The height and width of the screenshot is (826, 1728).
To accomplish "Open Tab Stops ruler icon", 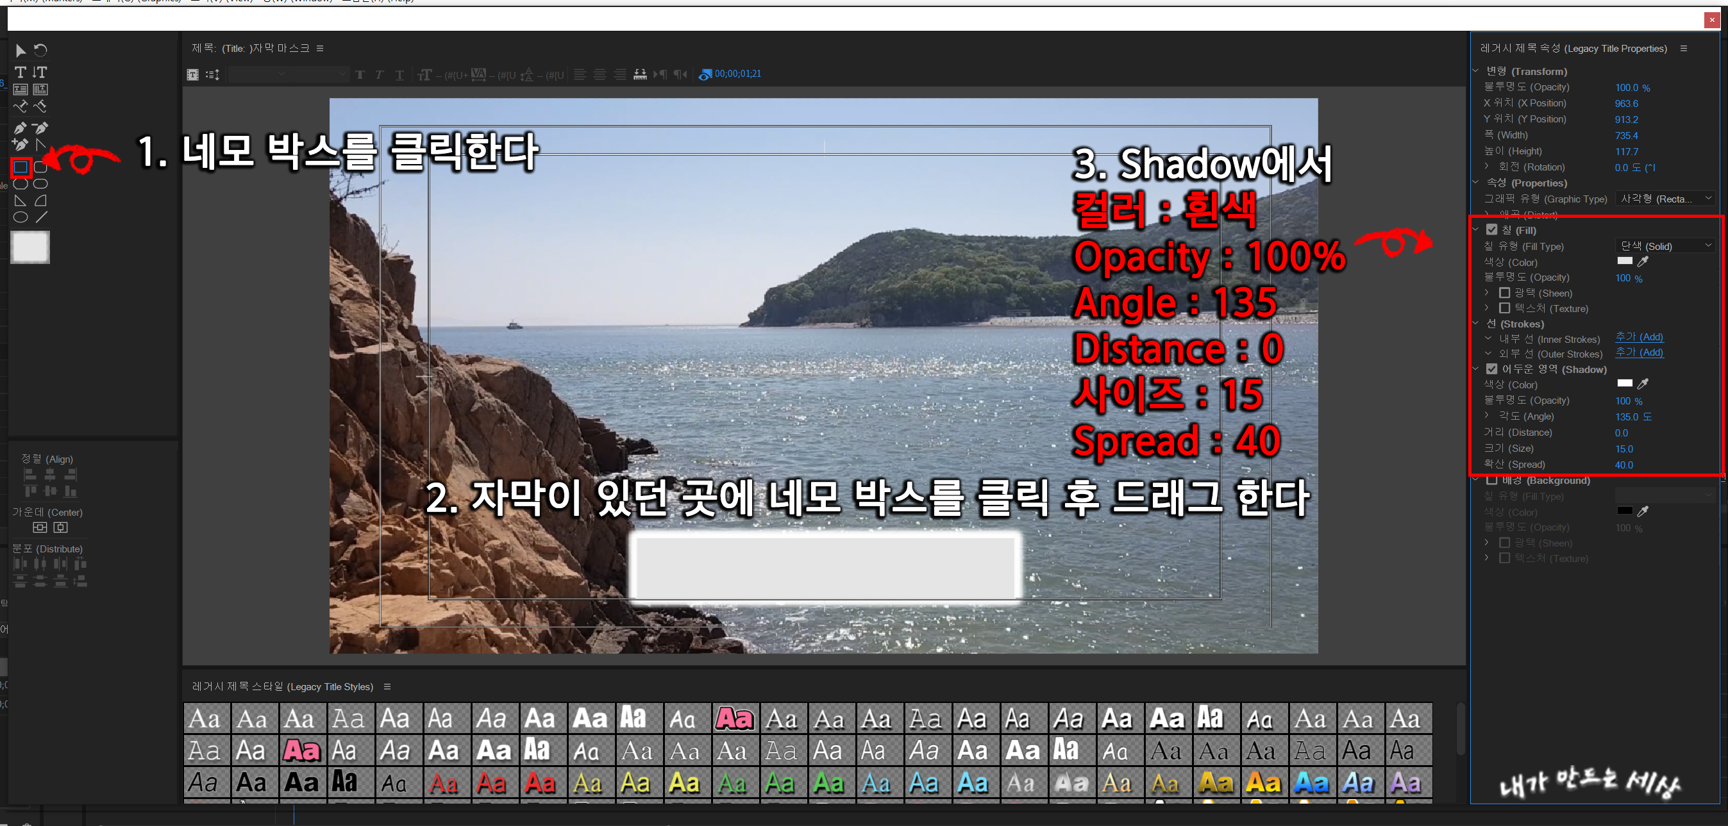I will click(640, 74).
